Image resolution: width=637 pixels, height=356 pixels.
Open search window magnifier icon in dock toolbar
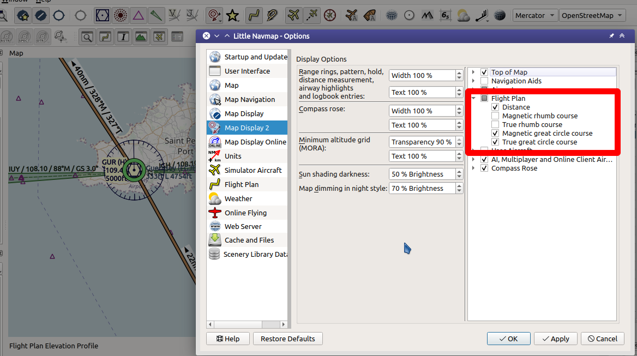[x=87, y=38]
